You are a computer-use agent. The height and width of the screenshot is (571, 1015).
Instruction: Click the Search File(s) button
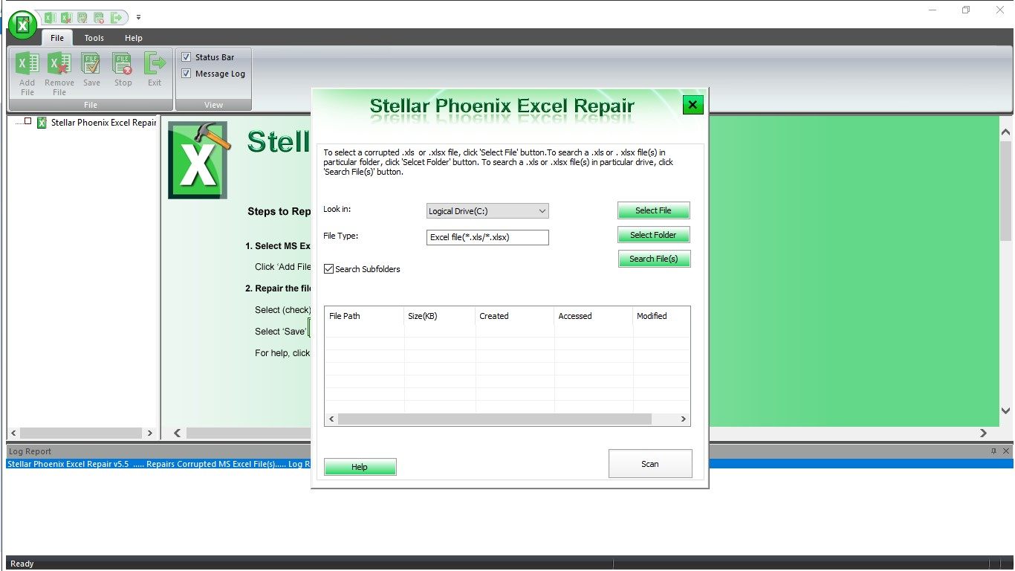point(654,259)
